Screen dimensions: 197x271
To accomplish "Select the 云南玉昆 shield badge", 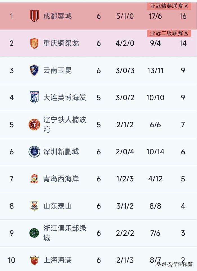I will [x=34, y=70].
